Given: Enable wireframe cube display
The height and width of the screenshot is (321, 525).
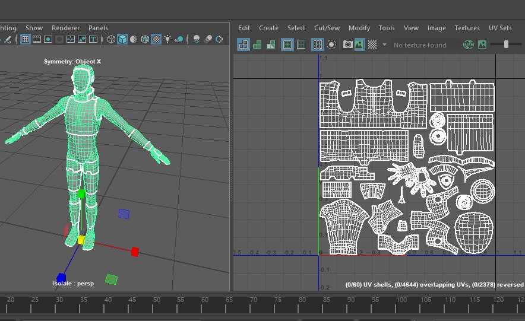Looking at the screenshot, I should coord(111,39).
